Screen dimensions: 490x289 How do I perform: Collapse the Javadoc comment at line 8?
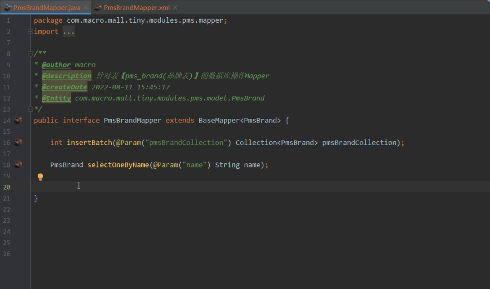[30, 54]
